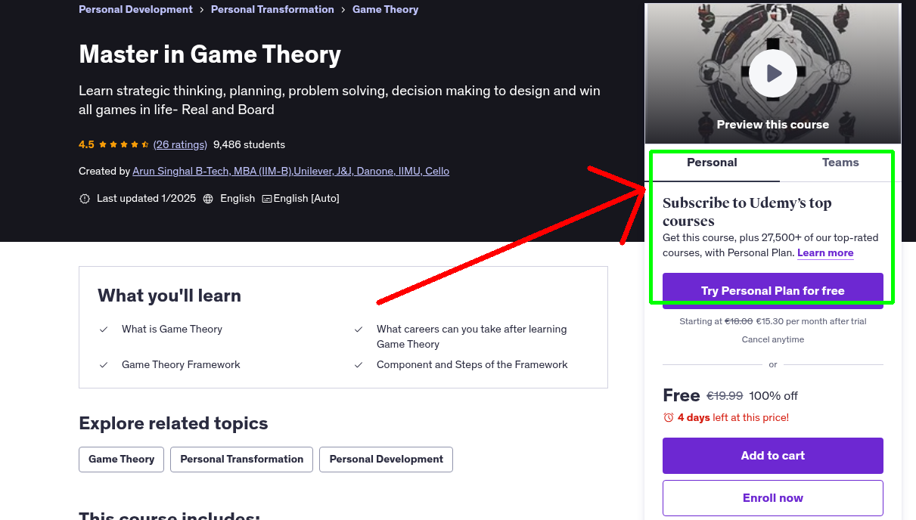Screen dimensions: 916x520
Task: Click the globe language icon
Action: click(x=208, y=199)
